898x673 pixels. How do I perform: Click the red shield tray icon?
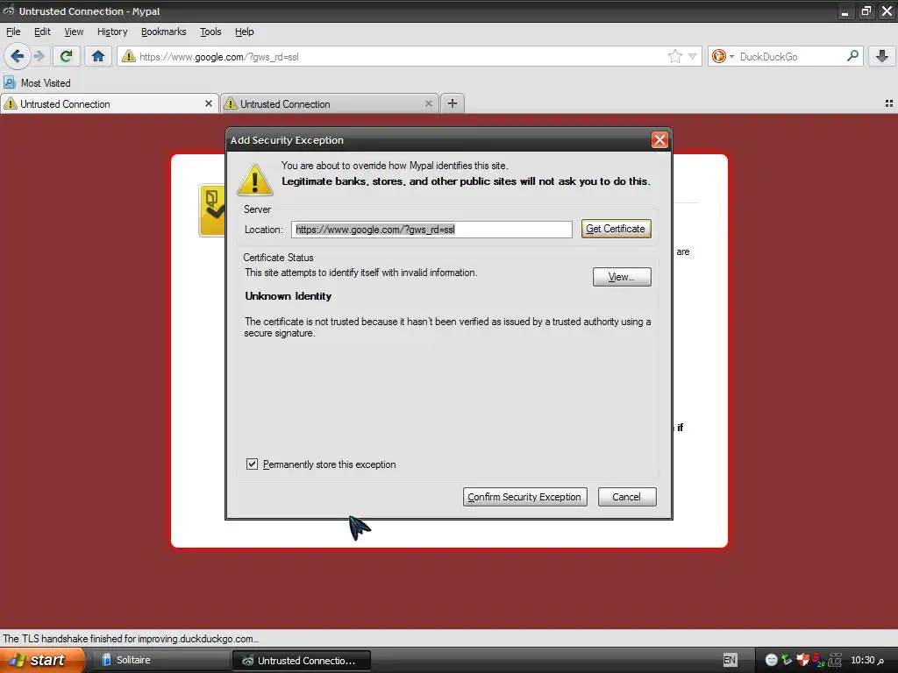coord(802,660)
